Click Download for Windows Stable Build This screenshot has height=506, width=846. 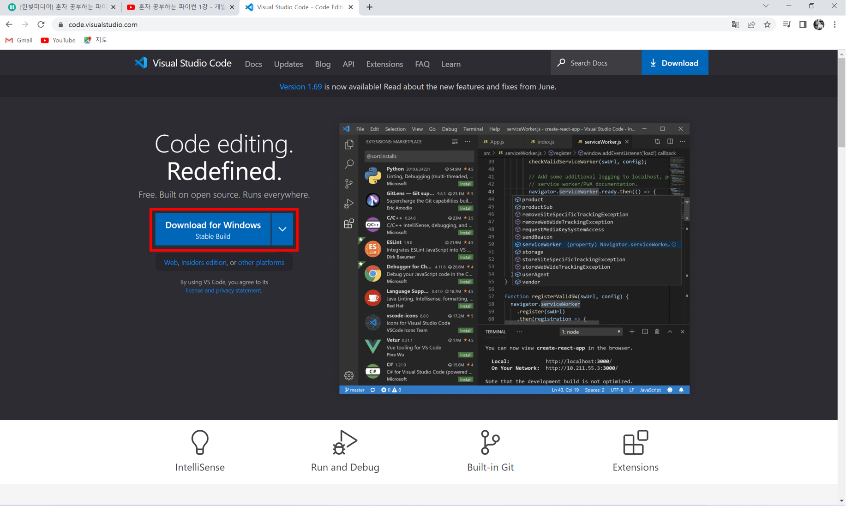(x=213, y=229)
